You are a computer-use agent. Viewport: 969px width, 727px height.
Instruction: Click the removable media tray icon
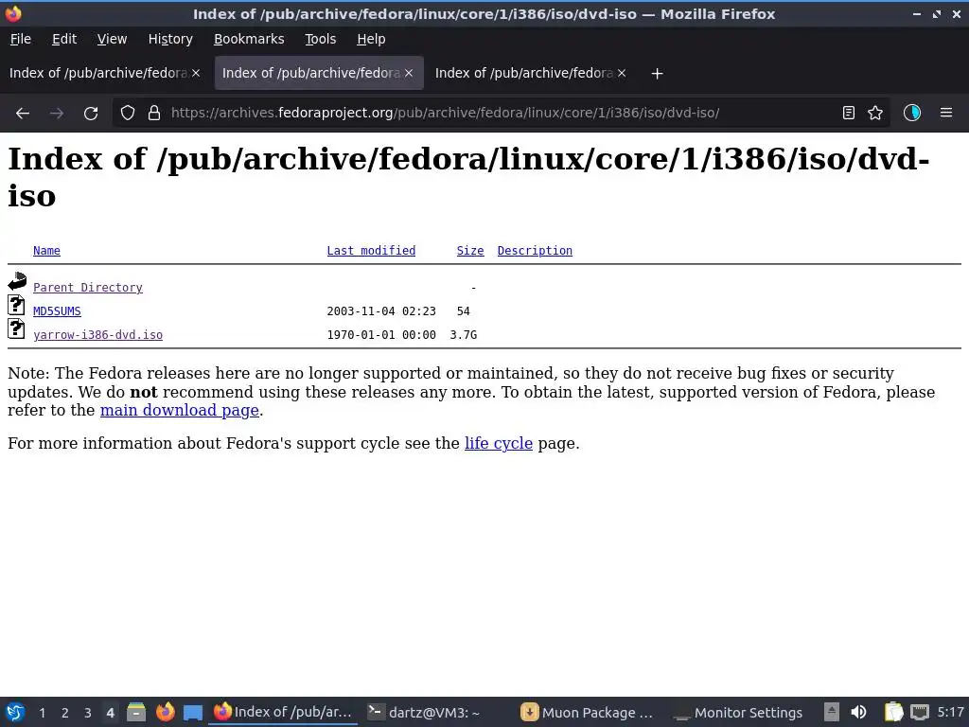tap(832, 712)
